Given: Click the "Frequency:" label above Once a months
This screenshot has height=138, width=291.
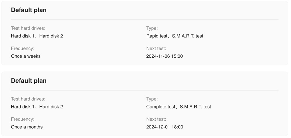Looking at the screenshot, I should click(x=22, y=119).
